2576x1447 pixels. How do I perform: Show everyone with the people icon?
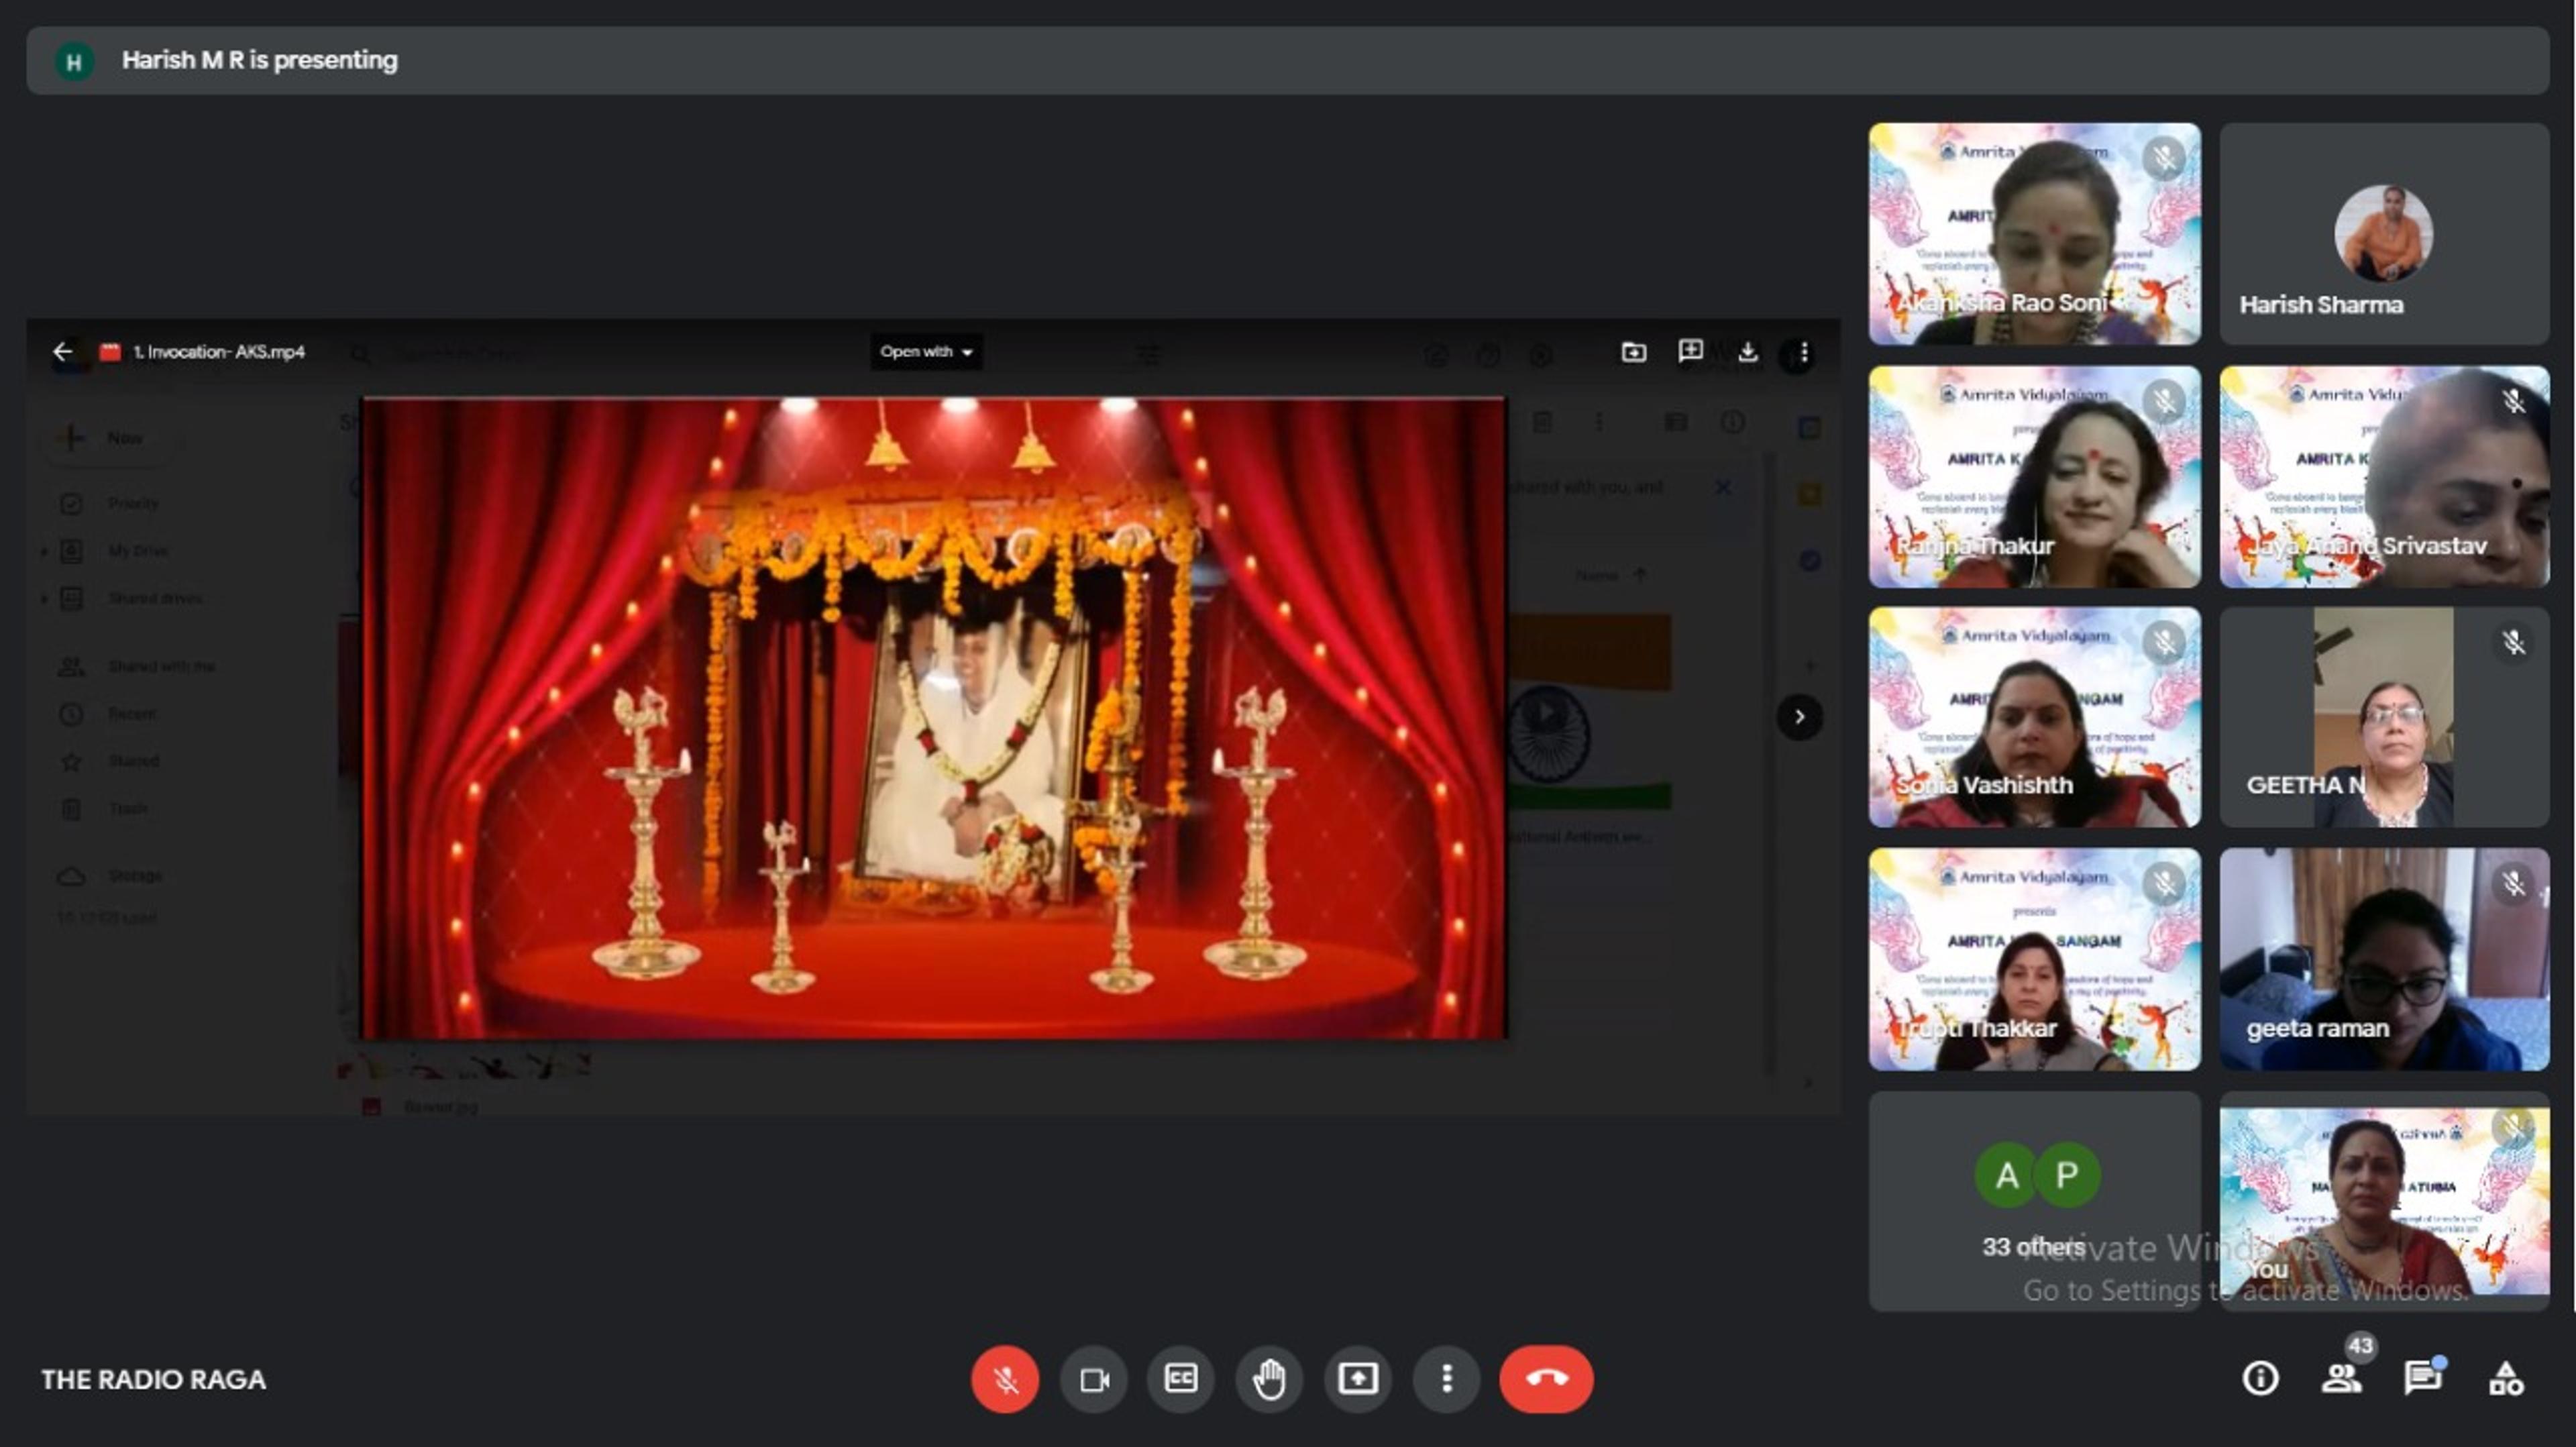(x=2341, y=1378)
